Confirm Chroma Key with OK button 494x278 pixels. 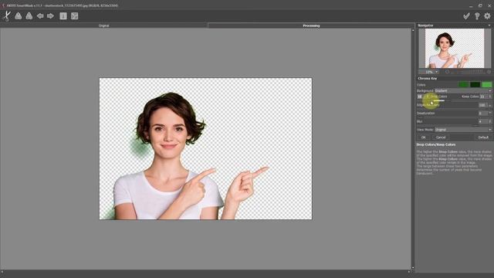[x=424, y=137]
